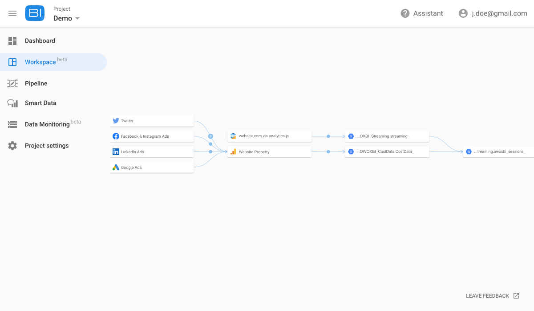Select the Google Ads node
Screen dimensions: 534x311
pos(152,167)
